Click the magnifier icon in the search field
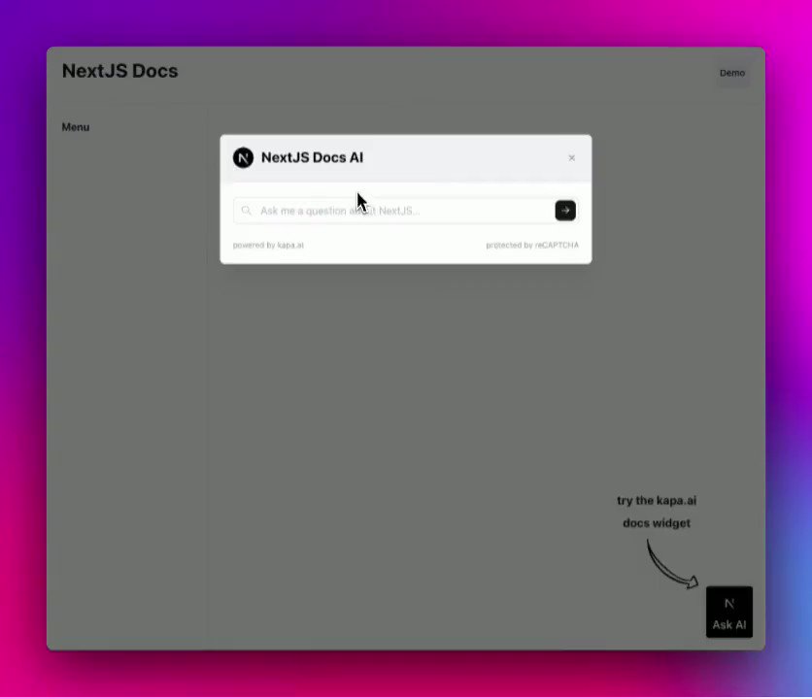812x699 pixels. (247, 211)
